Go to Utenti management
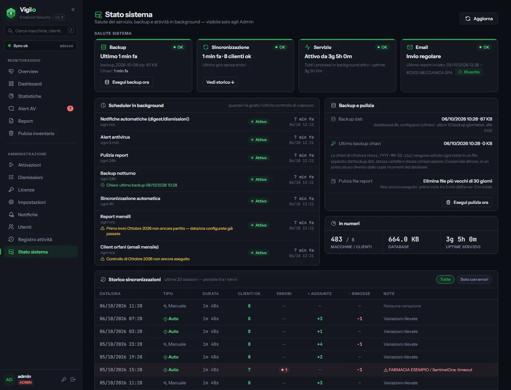 [41, 227]
